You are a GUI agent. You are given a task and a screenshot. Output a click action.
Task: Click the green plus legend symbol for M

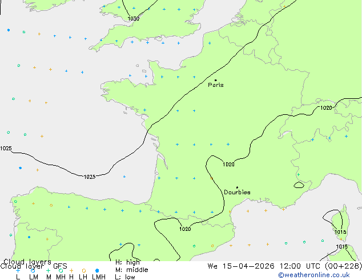pyautogui.click(x=48, y=270)
